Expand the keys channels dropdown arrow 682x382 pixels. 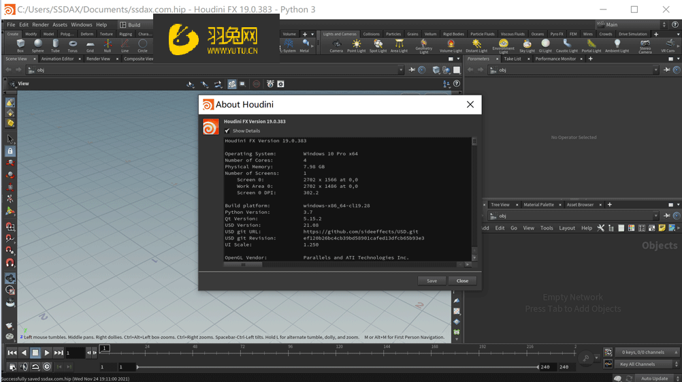pyautogui.click(x=676, y=352)
